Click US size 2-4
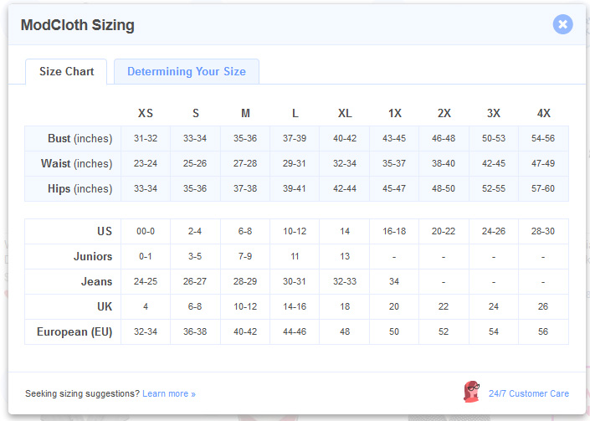This screenshot has width=590, height=421. (x=195, y=231)
